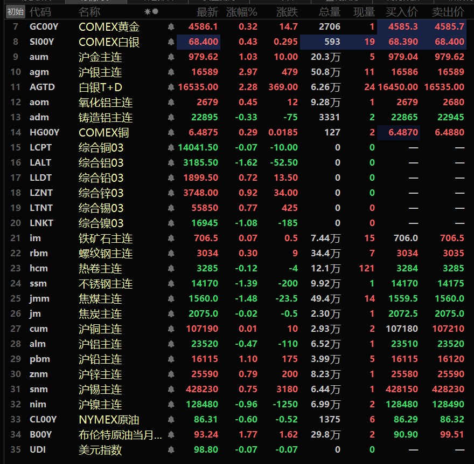The width and height of the screenshot is (474, 464).
Task: Click the bell icon for 布伦特原油当月
Action: 171,435
